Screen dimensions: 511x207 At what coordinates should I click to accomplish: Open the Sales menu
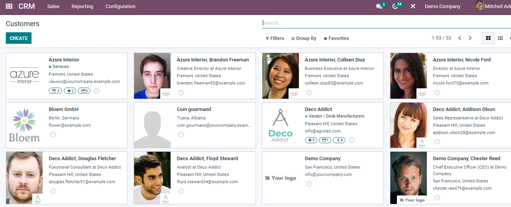coord(53,7)
